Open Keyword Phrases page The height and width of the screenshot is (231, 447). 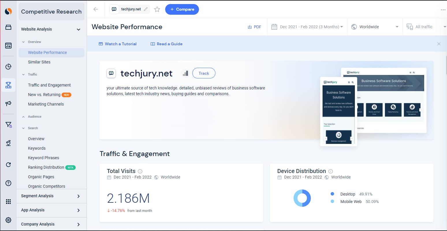point(43,158)
